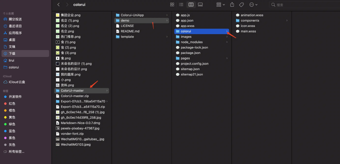Select the 灰色 tag

26,145
